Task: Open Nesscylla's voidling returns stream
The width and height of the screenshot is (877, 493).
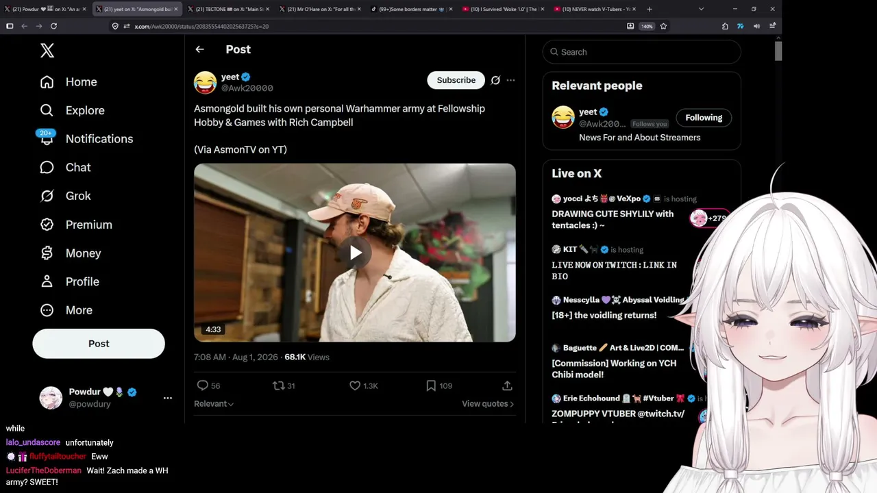Action: [604, 316]
